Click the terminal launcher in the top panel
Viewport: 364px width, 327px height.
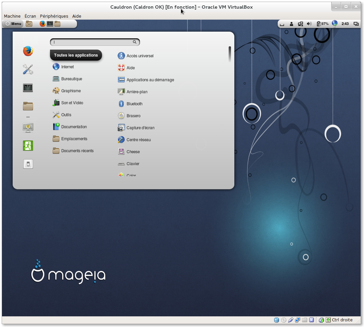[x=50, y=24]
